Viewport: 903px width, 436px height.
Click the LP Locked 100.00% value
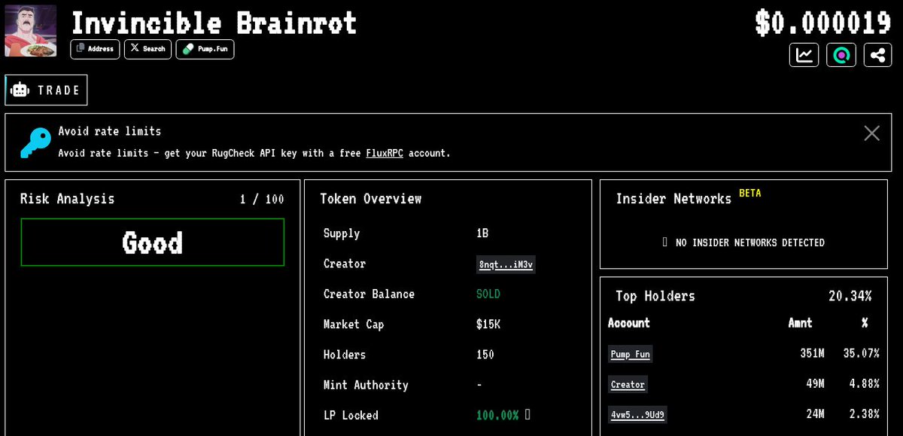(497, 415)
